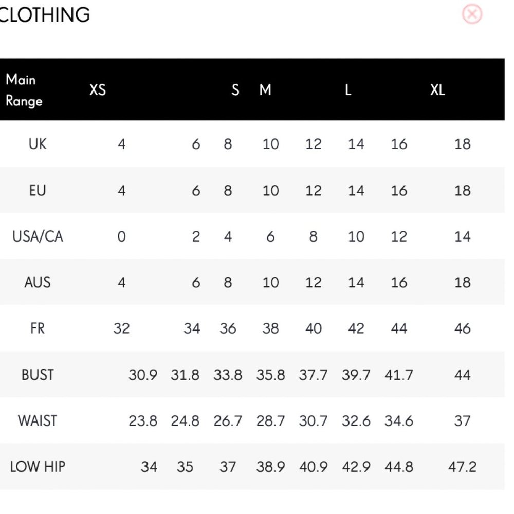Click the XS column header

[x=97, y=90]
